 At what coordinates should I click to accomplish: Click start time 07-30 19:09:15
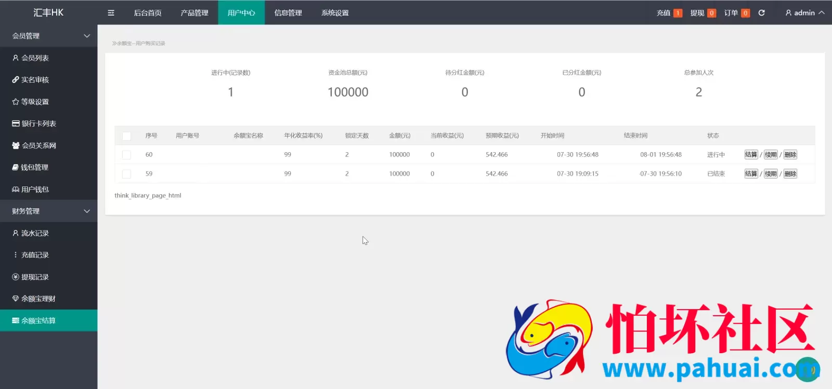coord(578,174)
